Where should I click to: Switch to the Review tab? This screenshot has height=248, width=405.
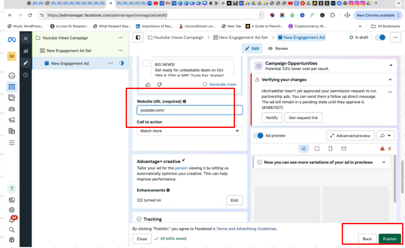point(278,48)
